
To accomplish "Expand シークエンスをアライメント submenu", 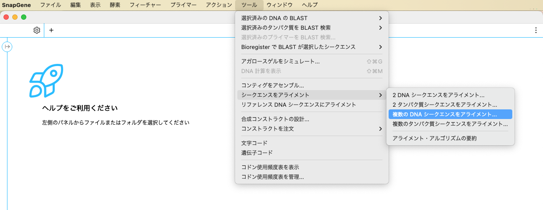I will 312,95.
